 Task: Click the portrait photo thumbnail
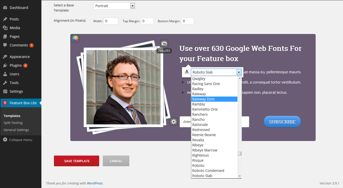pyautogui.click(x=123, y=87)
